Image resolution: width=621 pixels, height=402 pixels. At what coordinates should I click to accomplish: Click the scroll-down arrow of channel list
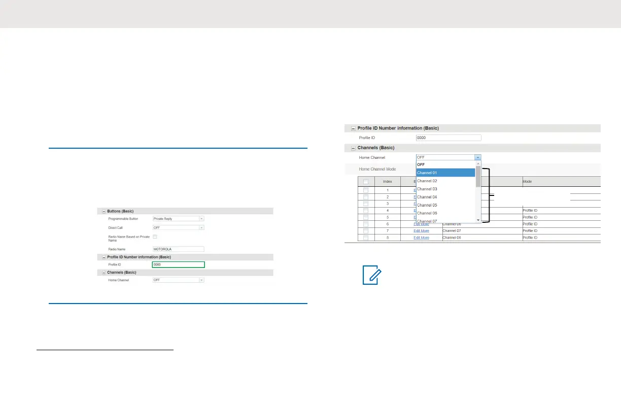(478, 220)
